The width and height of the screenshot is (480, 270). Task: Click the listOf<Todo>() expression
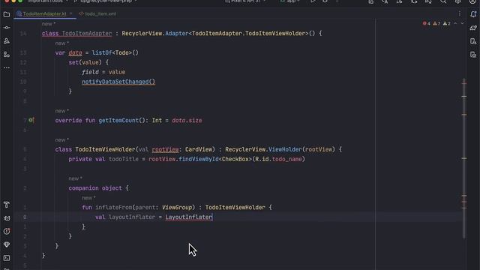(115, 52)
